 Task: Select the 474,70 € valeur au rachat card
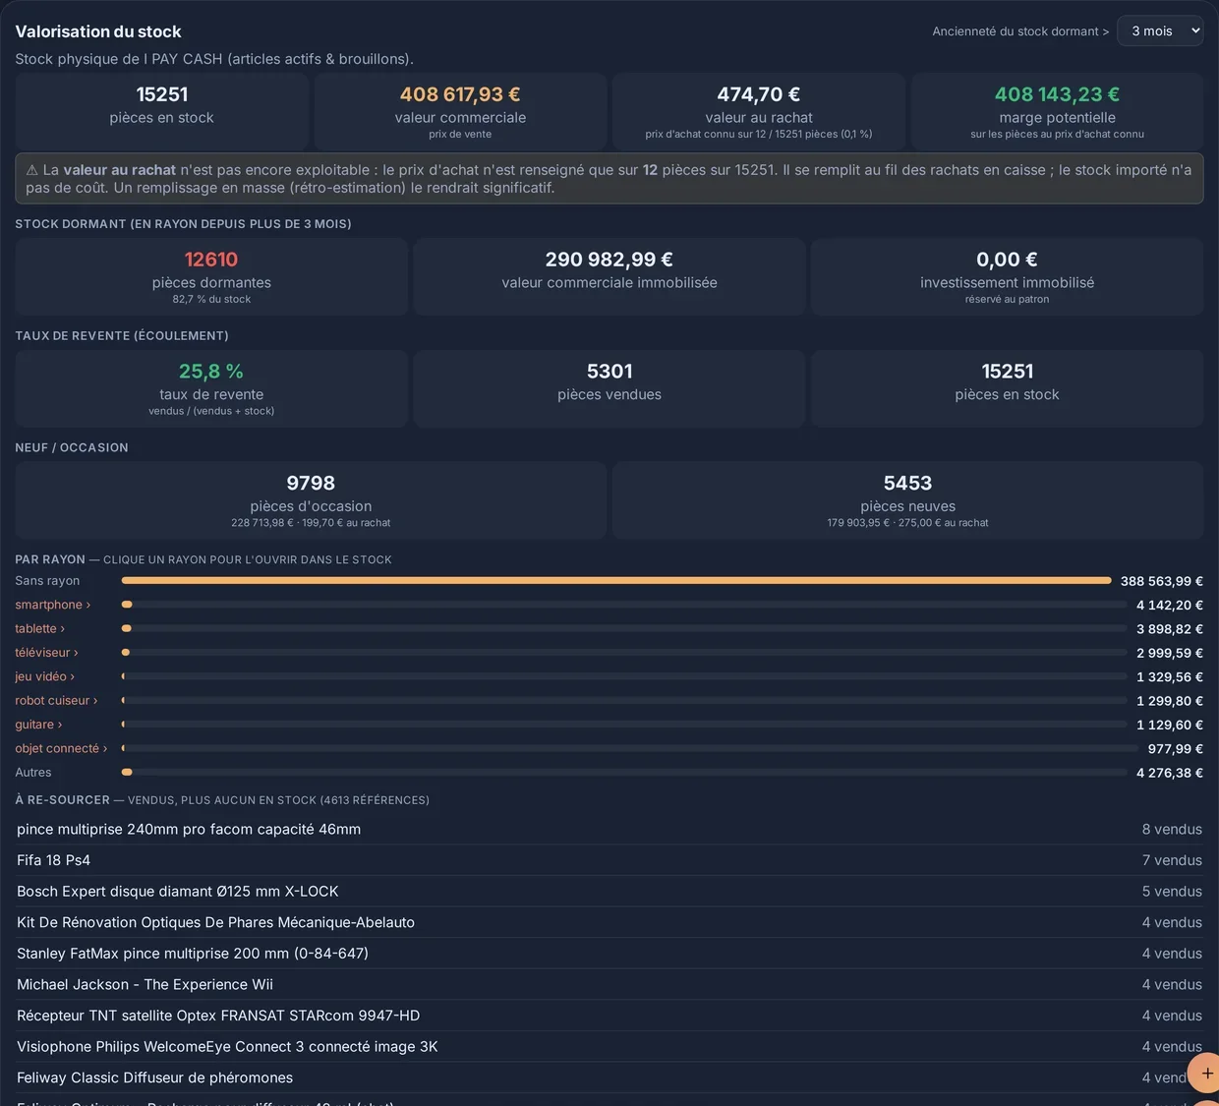[x=759, y=111]
